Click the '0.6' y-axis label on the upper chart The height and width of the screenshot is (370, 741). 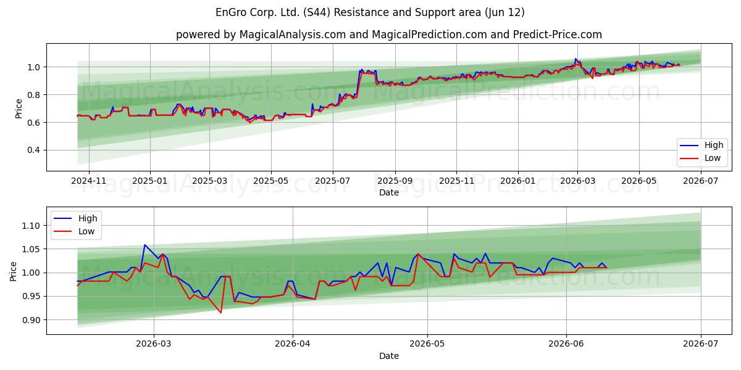35,123
